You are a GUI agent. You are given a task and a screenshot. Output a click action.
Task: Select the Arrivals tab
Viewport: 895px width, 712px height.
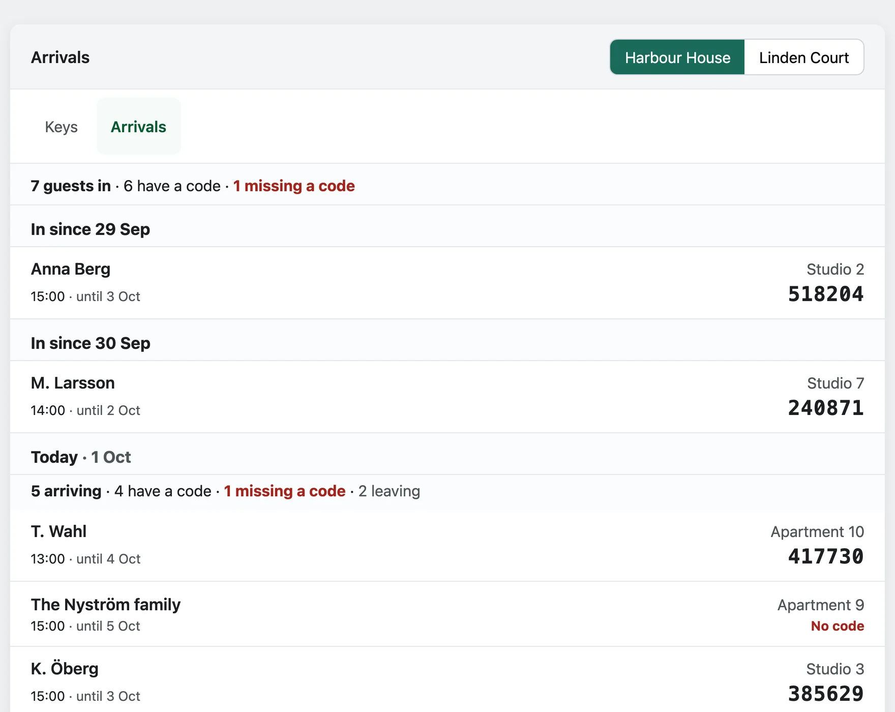139,127
